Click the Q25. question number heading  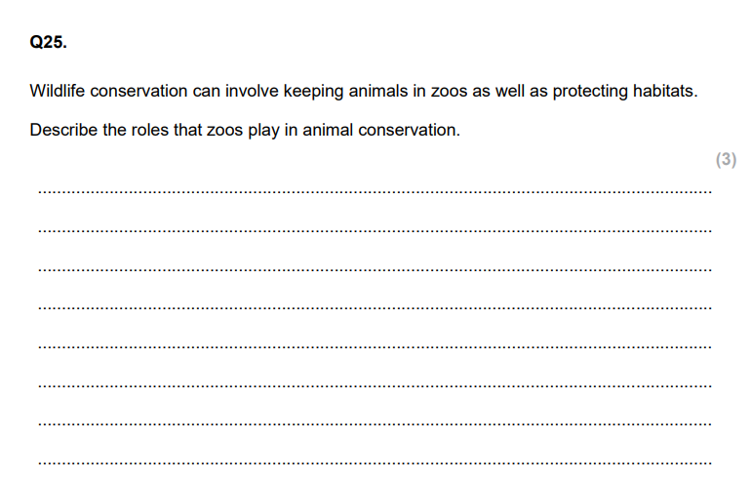pyautogui.click(x=48, y=42)
